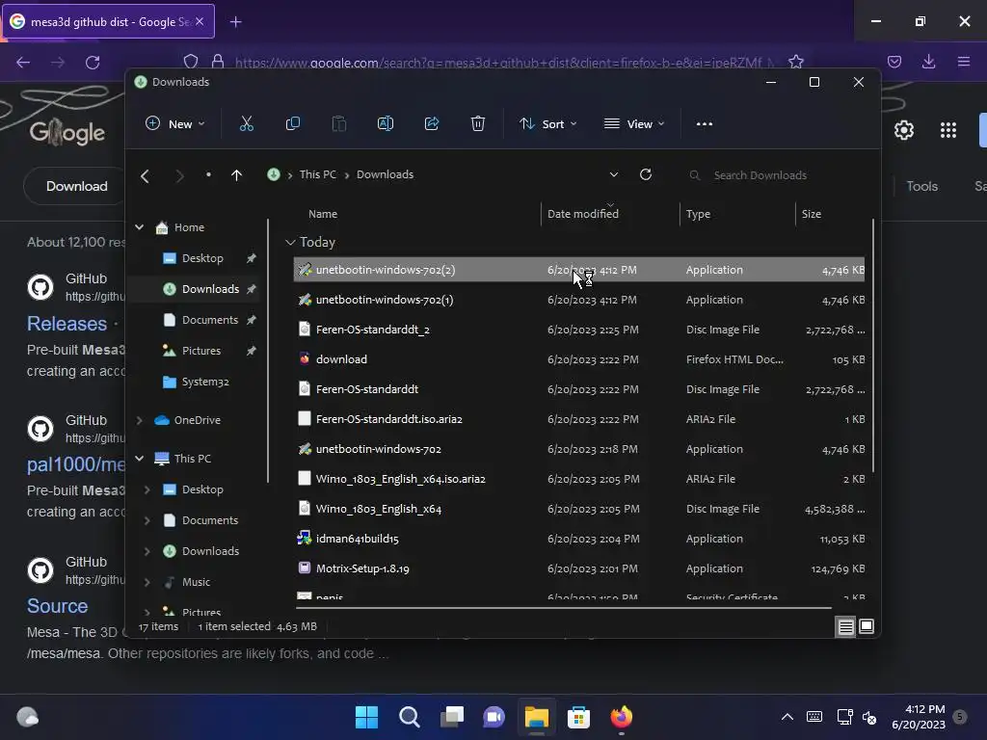Open the Windows Start menu

coord(366,717)
